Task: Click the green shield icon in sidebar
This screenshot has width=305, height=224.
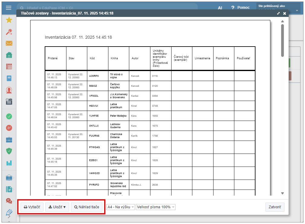Action: click(9, 151)
